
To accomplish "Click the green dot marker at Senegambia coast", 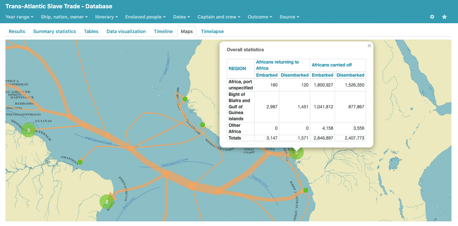I will [185, 99].
